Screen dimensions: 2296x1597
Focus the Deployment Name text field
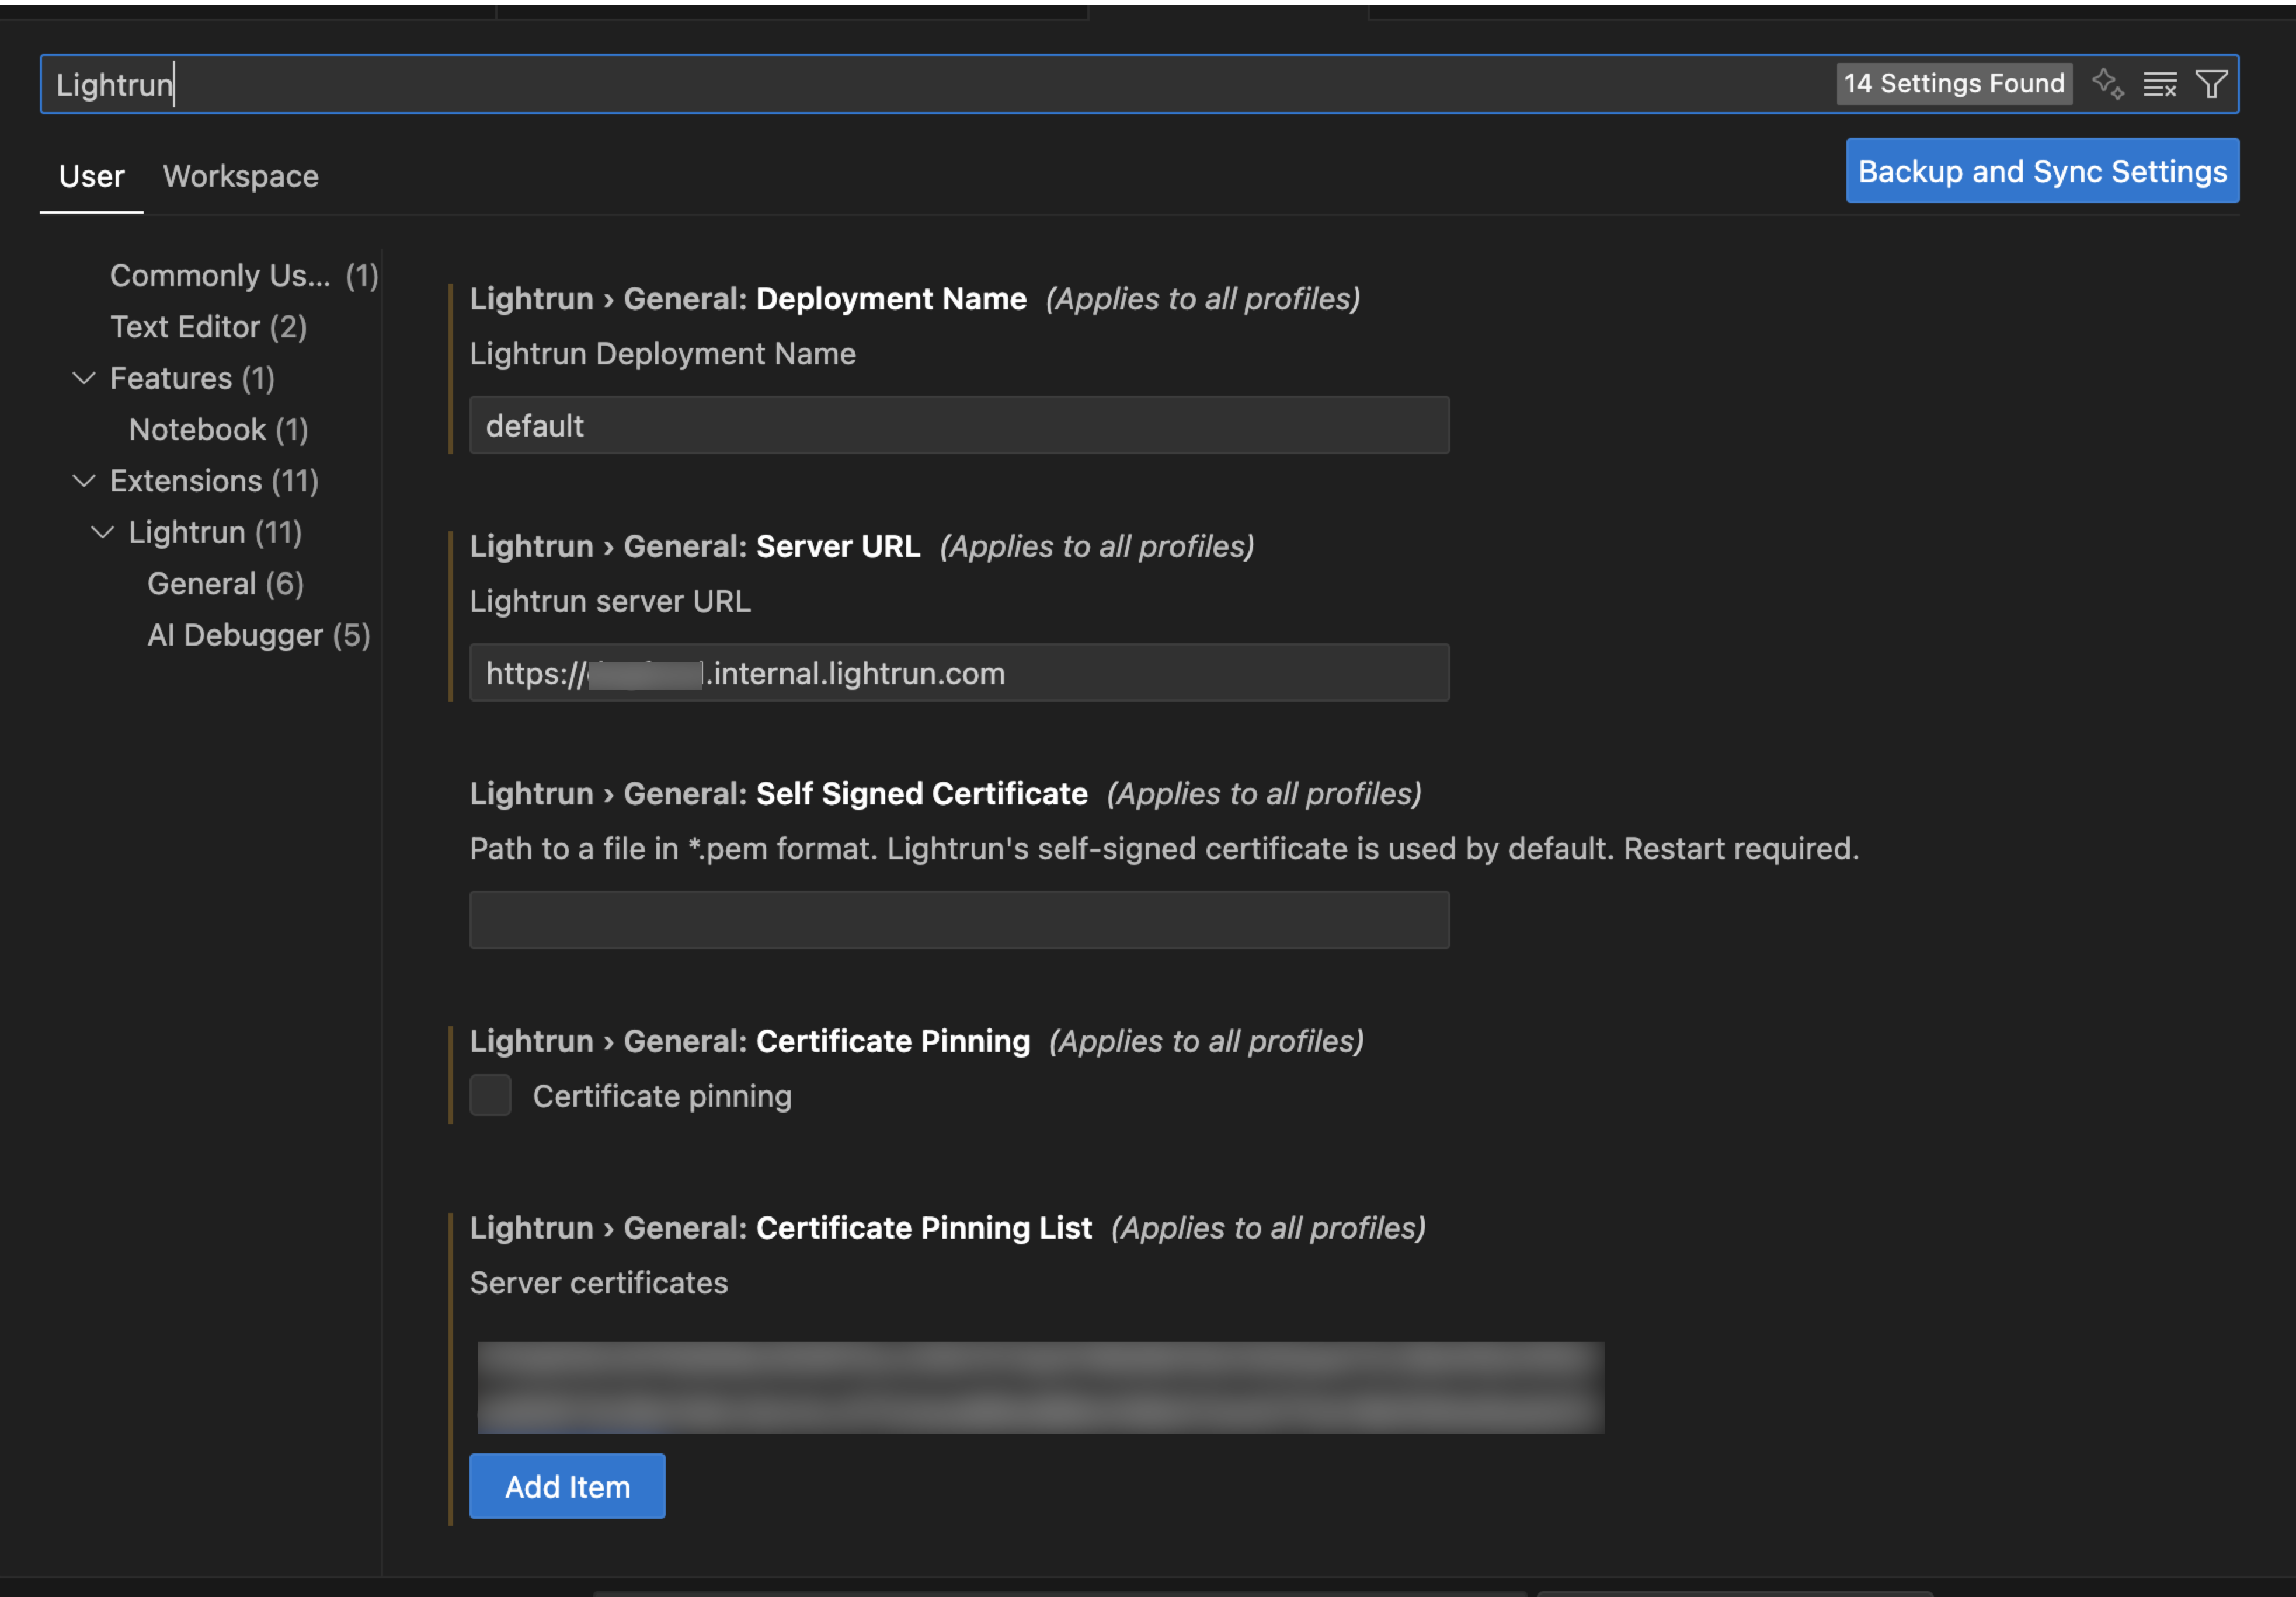[x=958, y=426]
